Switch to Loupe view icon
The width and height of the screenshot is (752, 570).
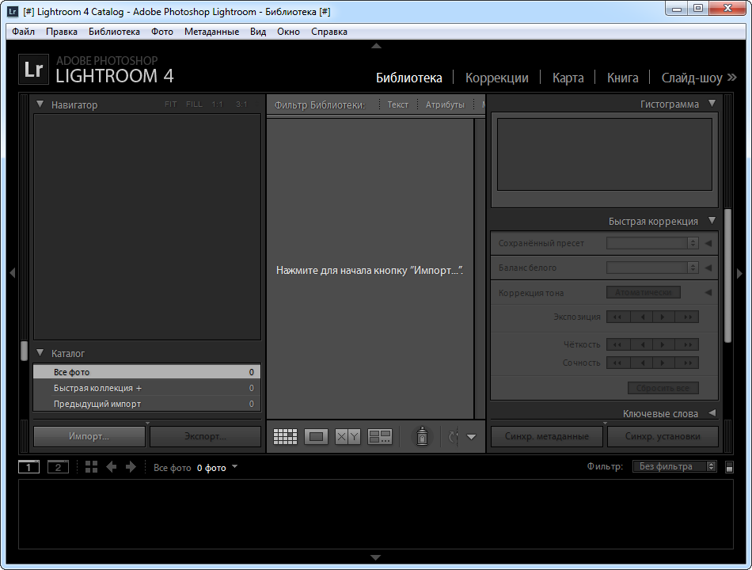(x=316, y=437)
